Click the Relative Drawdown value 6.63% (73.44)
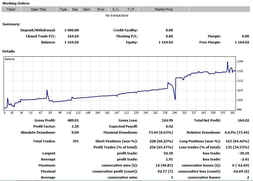This screenshot has width=253, height=181. click(x=237, y=132)
